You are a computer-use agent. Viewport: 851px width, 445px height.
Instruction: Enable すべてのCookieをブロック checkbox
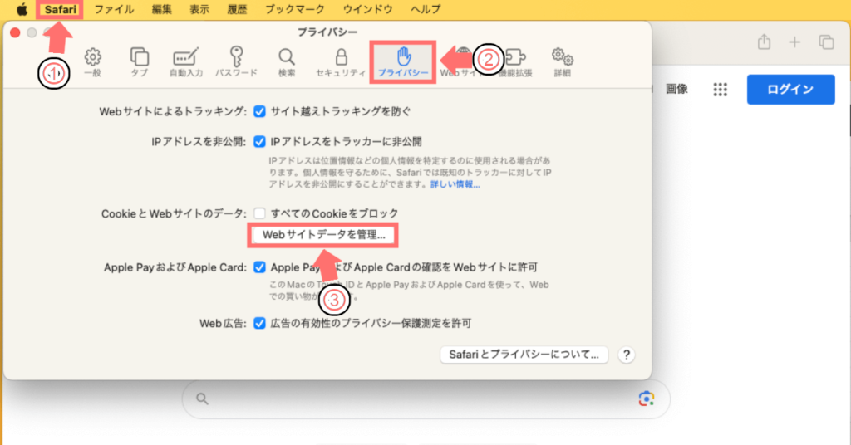(260, 213)
